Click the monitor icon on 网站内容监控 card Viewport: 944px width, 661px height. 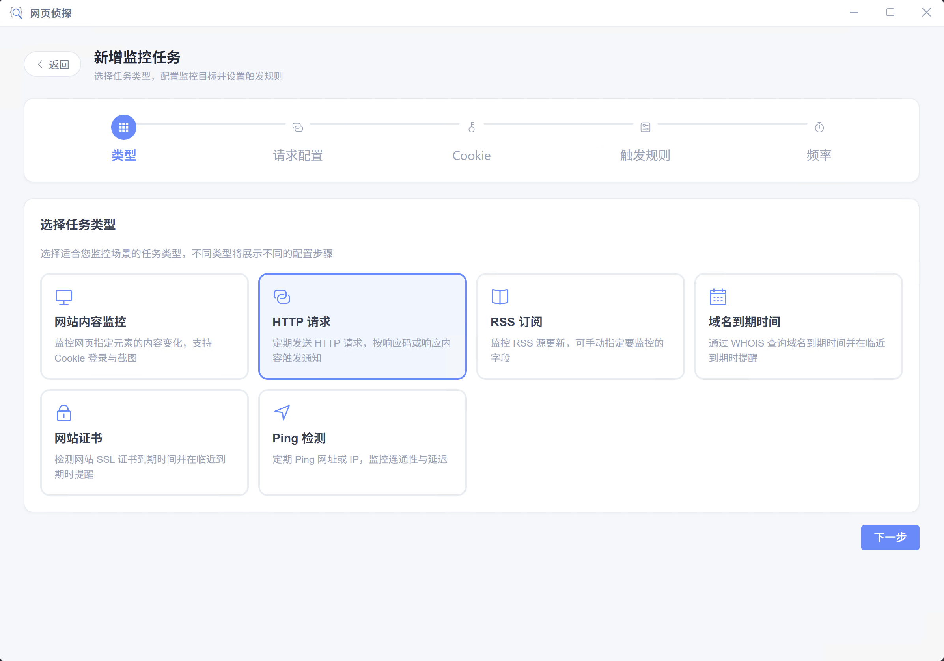coord(64,297)
